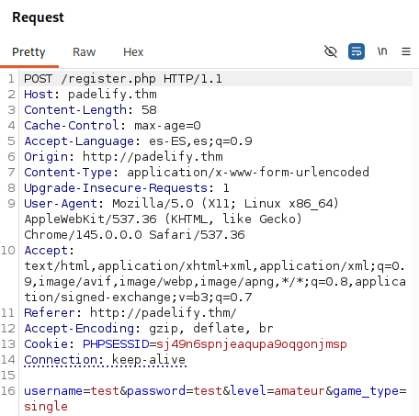Screen dimensions: 419x416
Task: Click the Accept-Encoding header line
Action: (149, 329)
